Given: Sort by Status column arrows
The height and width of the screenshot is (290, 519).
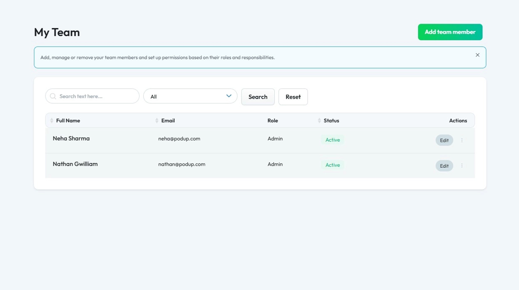Looking at the screenshot, I should point(319,120).
